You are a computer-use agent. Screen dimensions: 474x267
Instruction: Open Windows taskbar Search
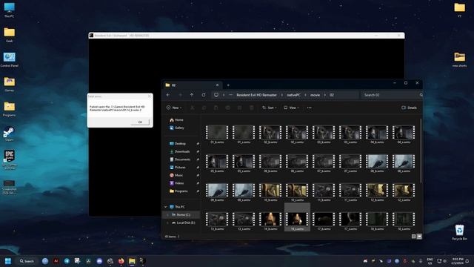(x=27, y=261)
